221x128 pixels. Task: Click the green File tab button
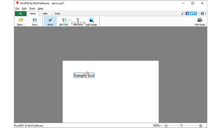pyautogui.click(x=20, y=13)
